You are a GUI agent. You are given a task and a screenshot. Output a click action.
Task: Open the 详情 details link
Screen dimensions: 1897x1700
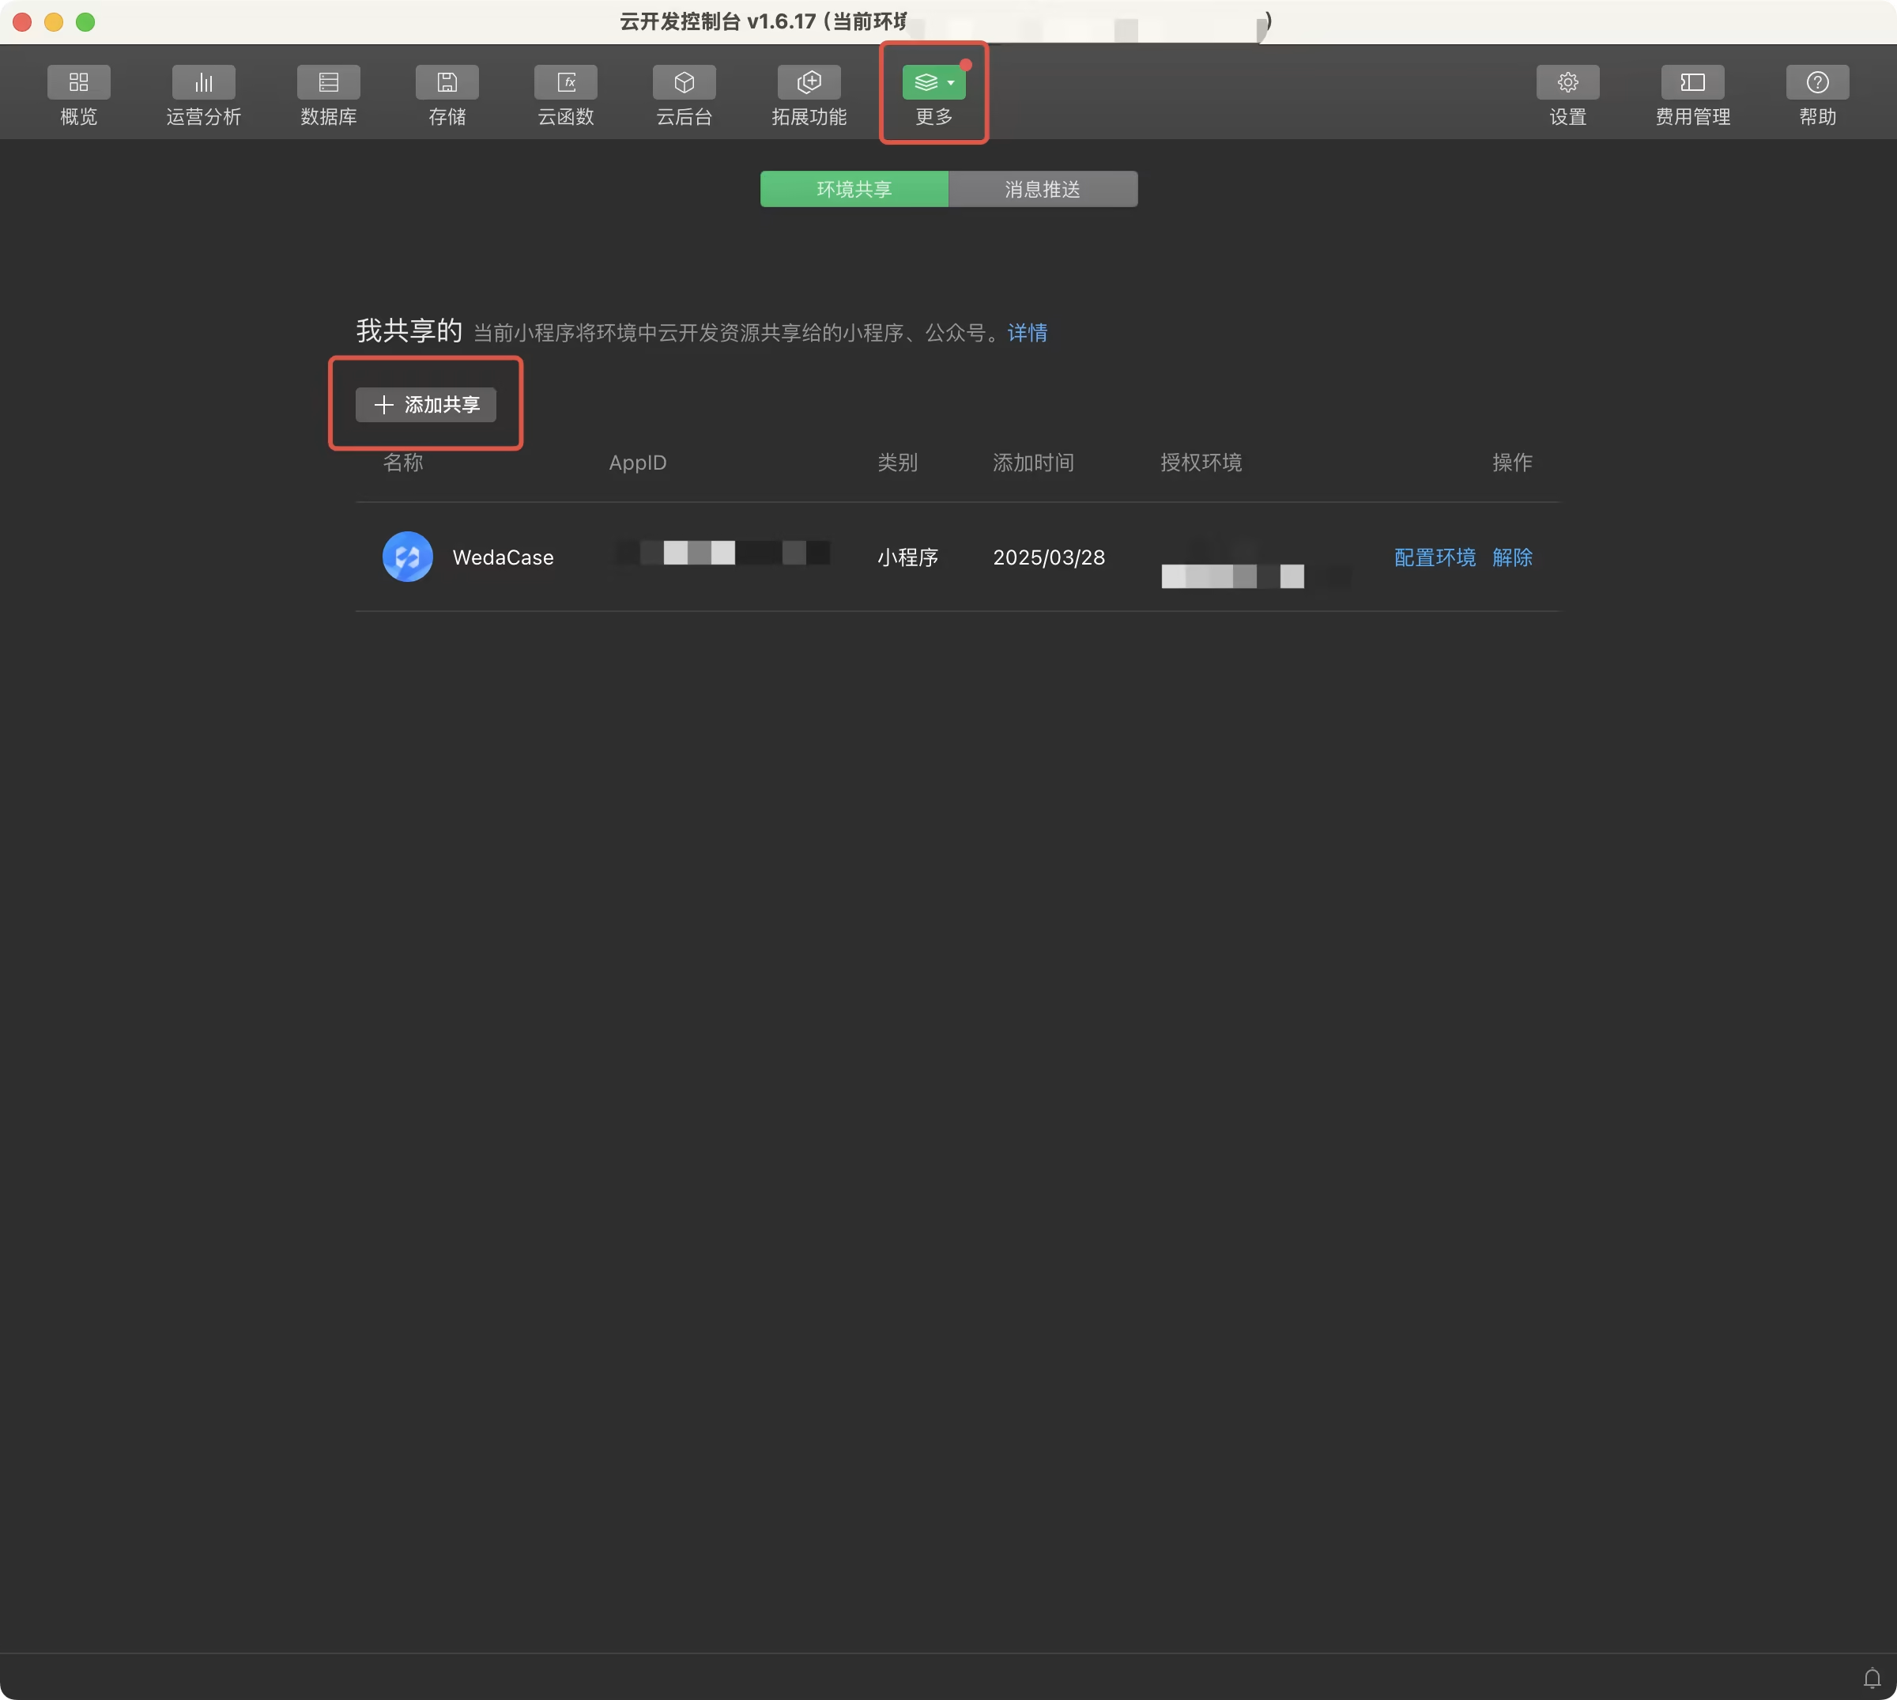click(1027, 333)
